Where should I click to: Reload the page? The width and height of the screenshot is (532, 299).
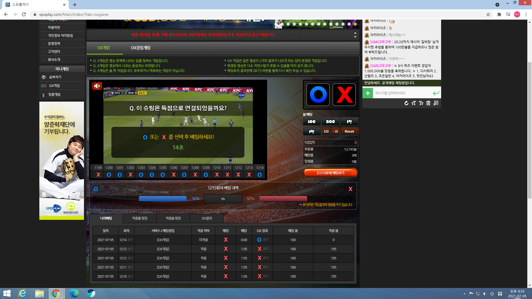point(24,14)
